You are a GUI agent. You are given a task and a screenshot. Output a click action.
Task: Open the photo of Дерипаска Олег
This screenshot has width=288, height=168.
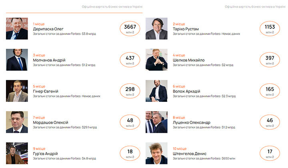point(17,29)
